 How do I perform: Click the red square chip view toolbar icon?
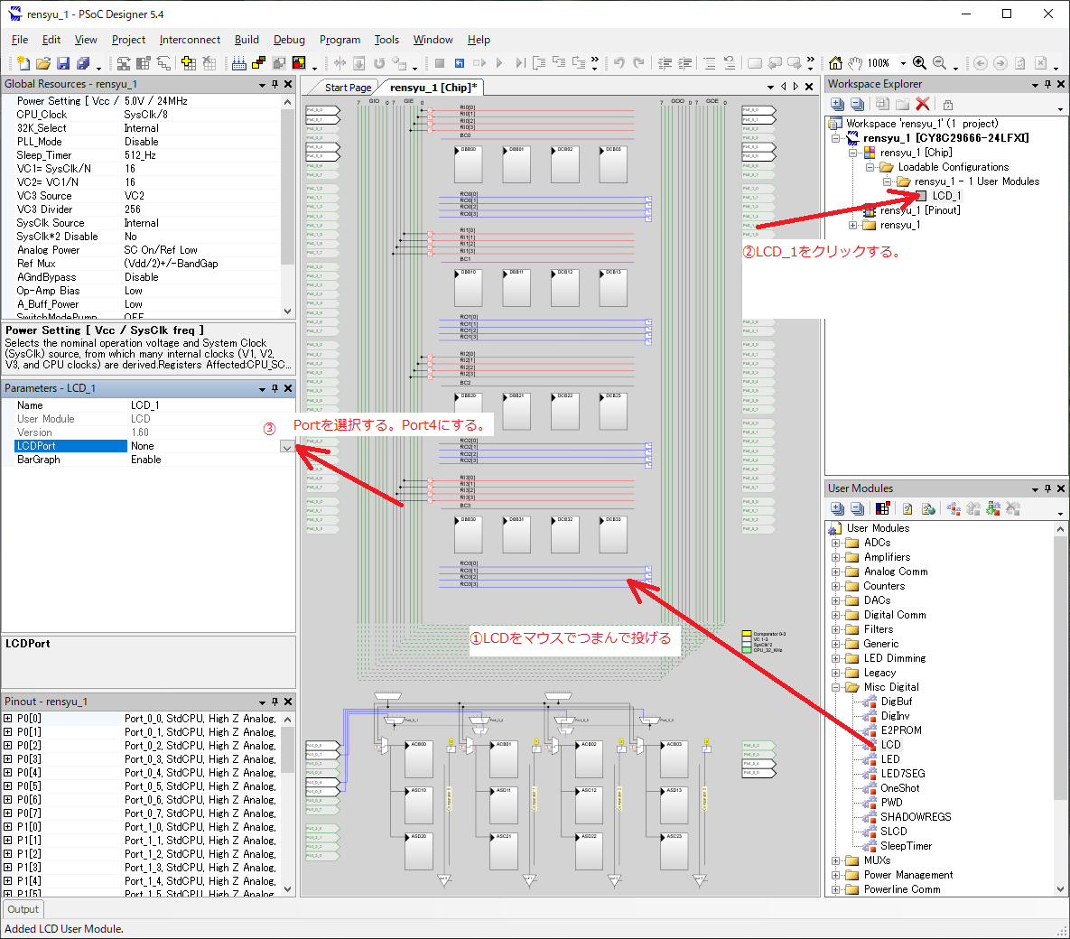pos(299,63)
